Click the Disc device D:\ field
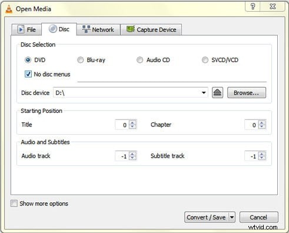Viewport: 289px width, 233px height. point(131,92)
